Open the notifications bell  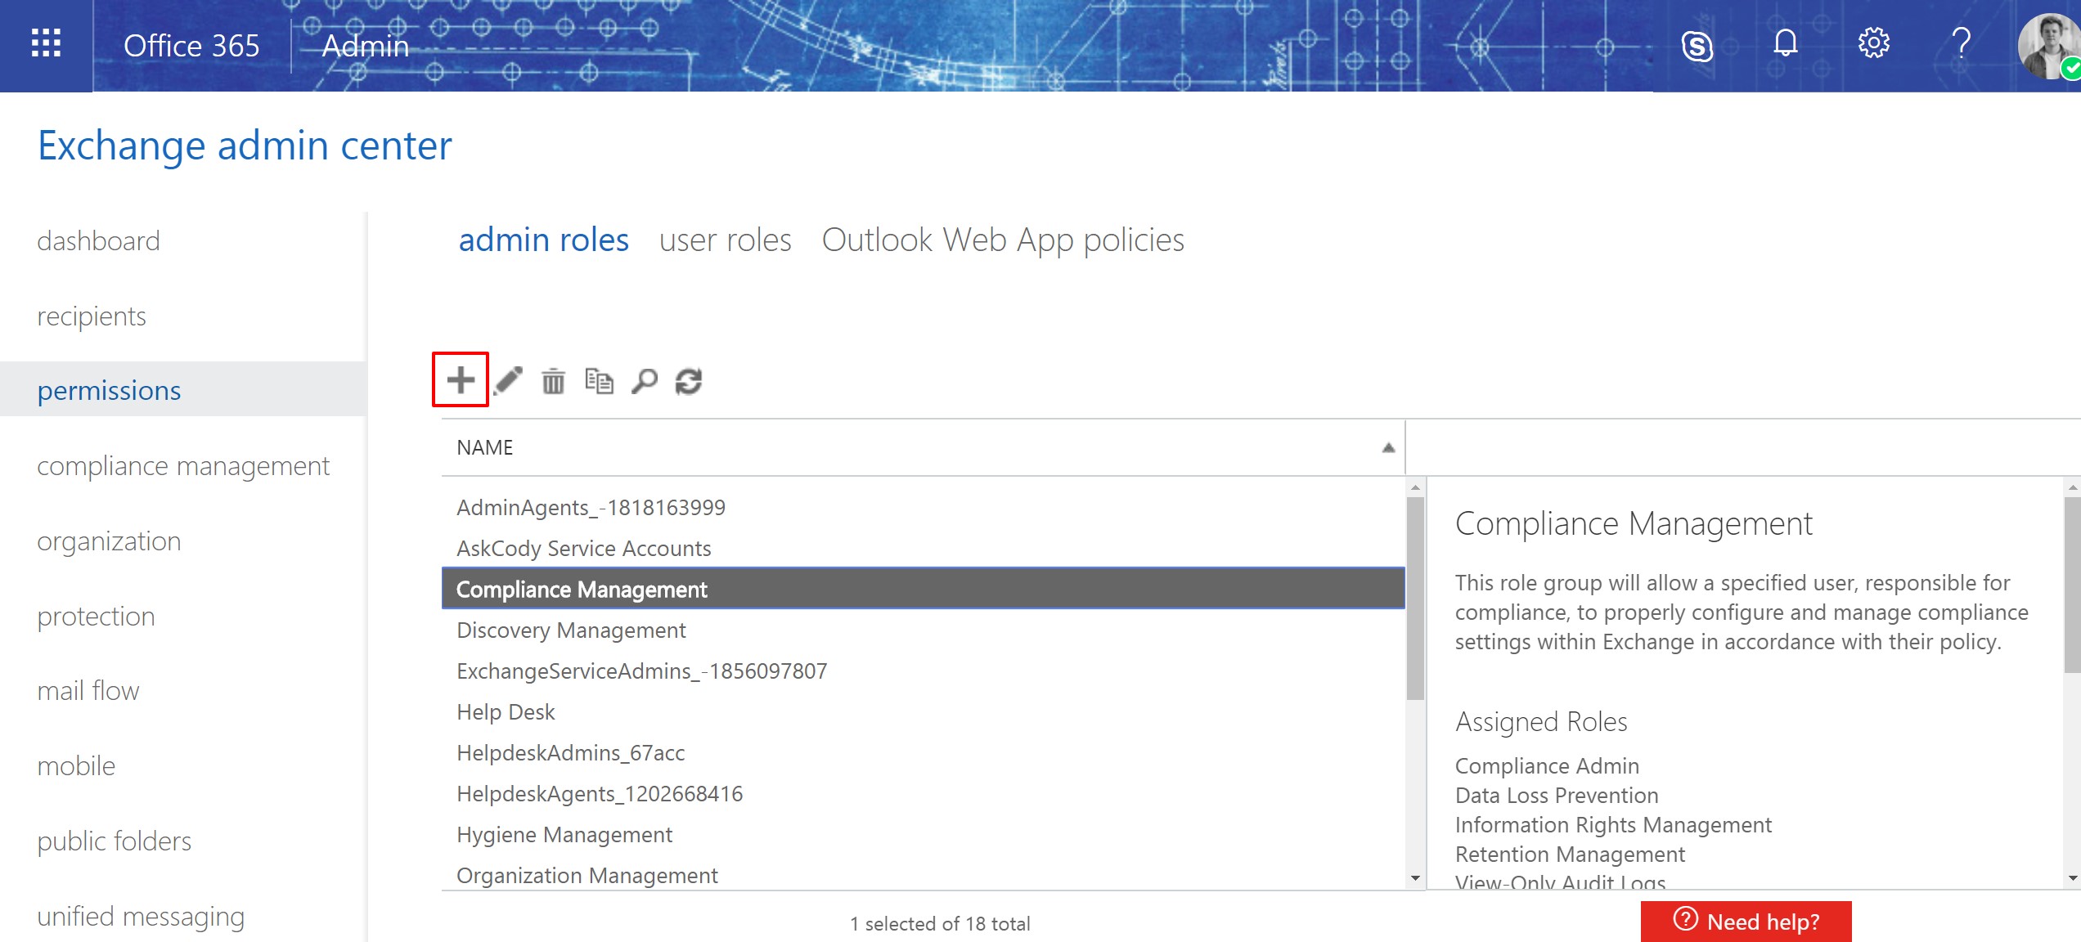click(x=1786, y=43)
